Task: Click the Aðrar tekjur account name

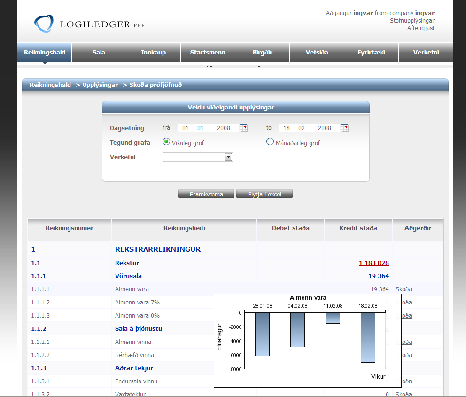Action: click(x=134, y=368)
